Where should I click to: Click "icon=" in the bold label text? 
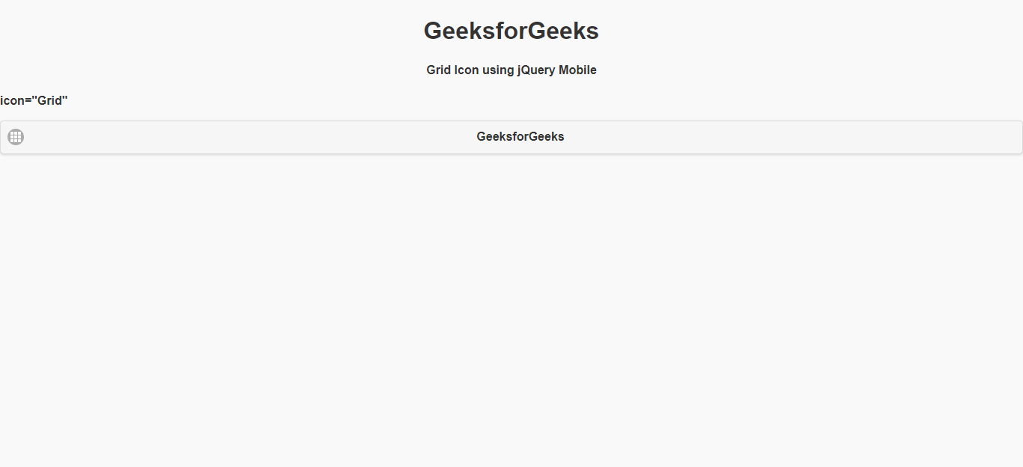pyautogui.click(x=16, y=100)
